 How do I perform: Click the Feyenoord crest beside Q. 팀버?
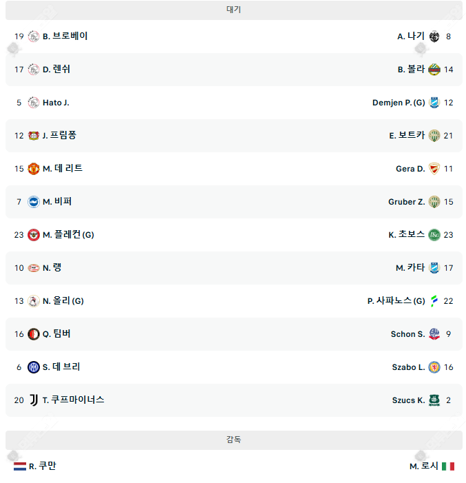point(34,334)
